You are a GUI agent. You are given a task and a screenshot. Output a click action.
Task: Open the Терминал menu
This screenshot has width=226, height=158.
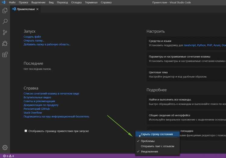point(91,2)
